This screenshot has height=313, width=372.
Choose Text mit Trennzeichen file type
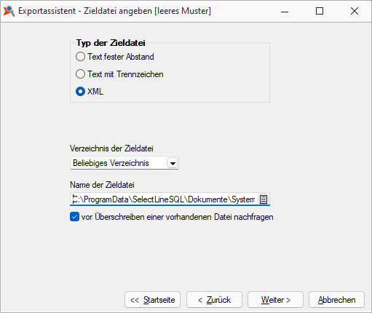119,74
